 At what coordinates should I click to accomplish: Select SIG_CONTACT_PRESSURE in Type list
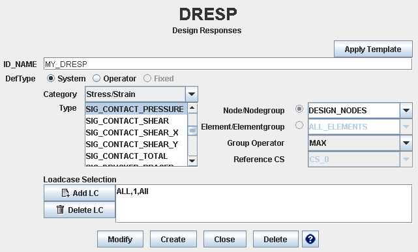click(x=136, y=109)
